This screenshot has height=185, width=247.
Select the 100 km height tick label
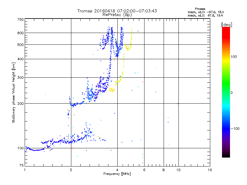pyautogui.click(x=20, y=148)
